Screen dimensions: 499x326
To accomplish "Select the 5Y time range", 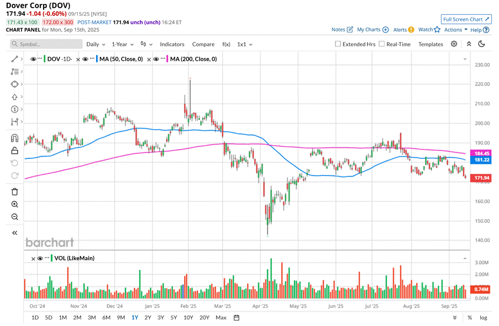I will click(174, 317).
